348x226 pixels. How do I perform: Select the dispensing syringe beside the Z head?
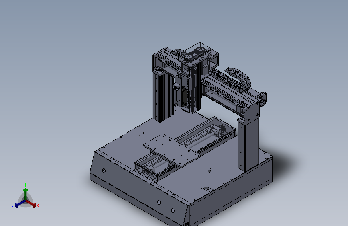click(x=176, y=95)
